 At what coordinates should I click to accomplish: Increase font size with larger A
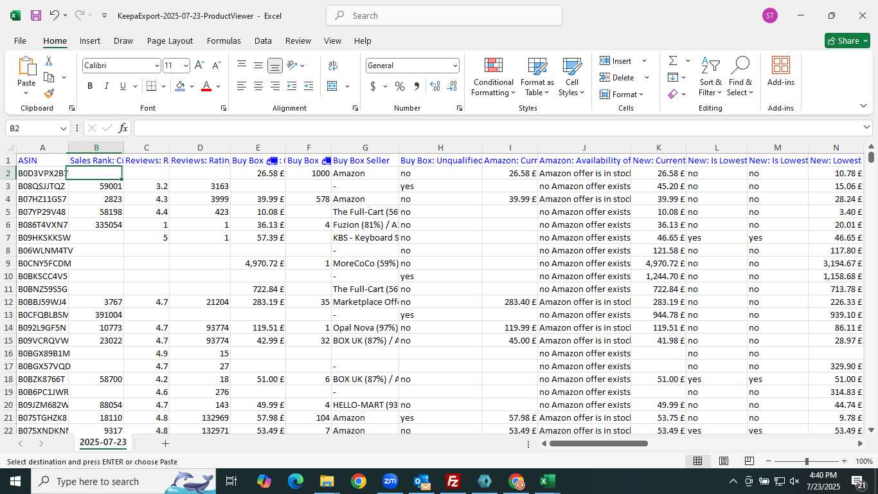pyautogui.click(x=199, y=66)
